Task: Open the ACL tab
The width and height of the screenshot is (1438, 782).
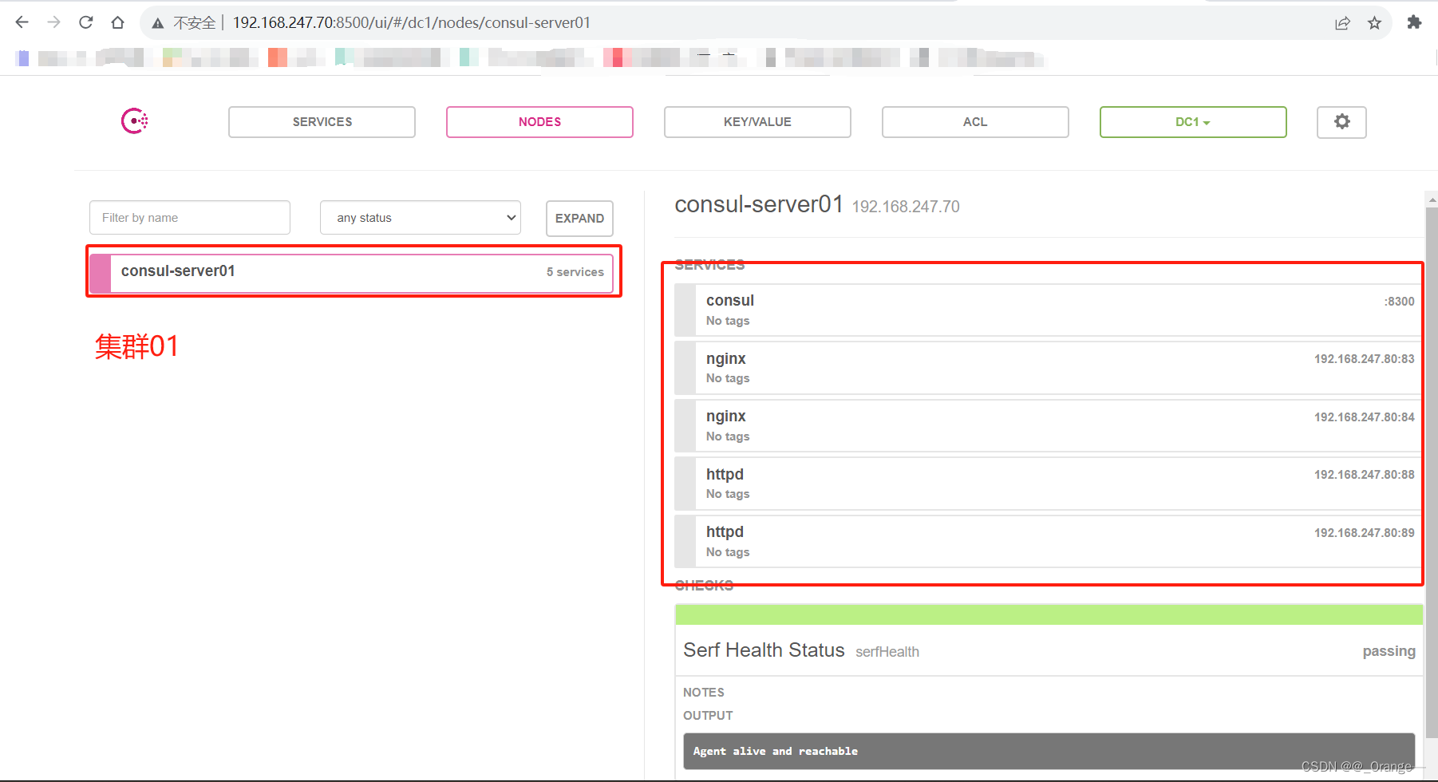Action: [974, 121]
